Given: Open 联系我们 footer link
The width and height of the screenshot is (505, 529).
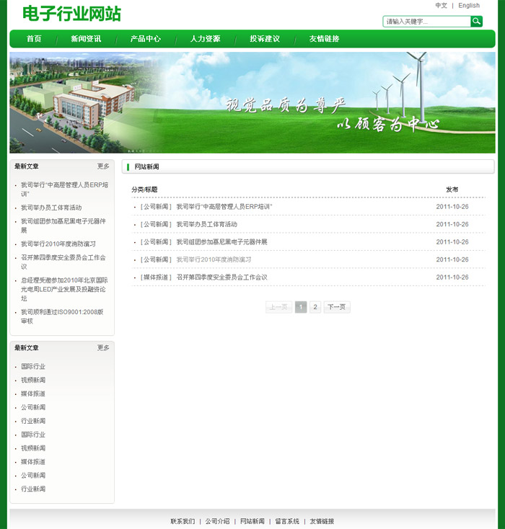Looking at the screenshot, I should click(183, 521).
